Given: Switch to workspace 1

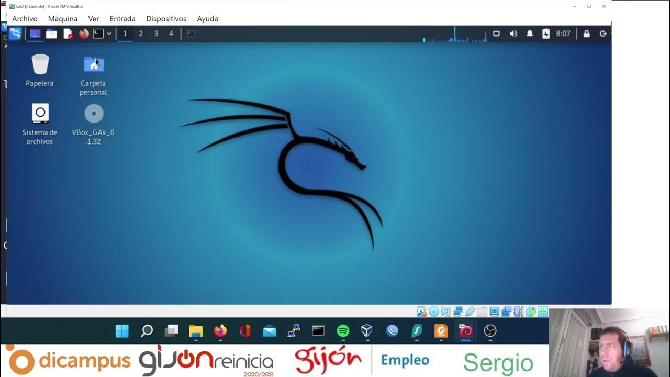Looking at the screenshot, I should [x=125, y=34].
